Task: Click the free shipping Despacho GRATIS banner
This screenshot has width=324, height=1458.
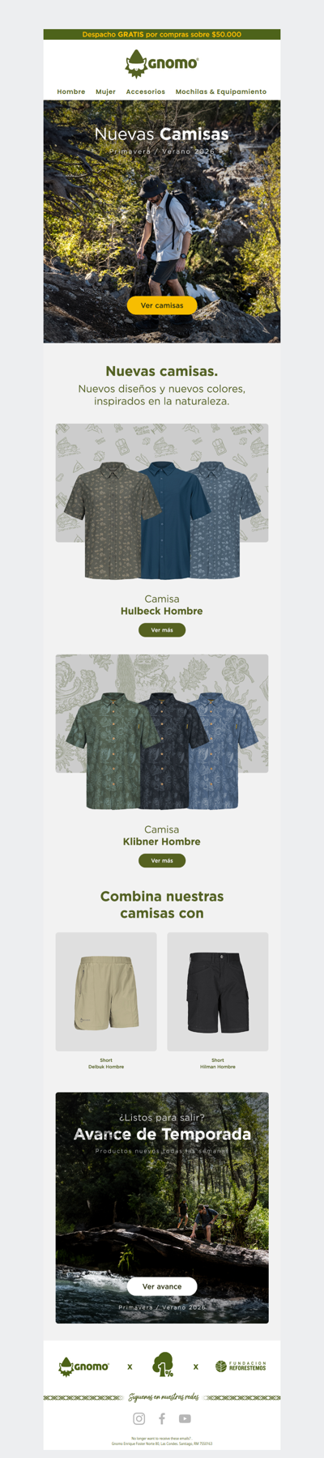Action: [x=162, y=35]
